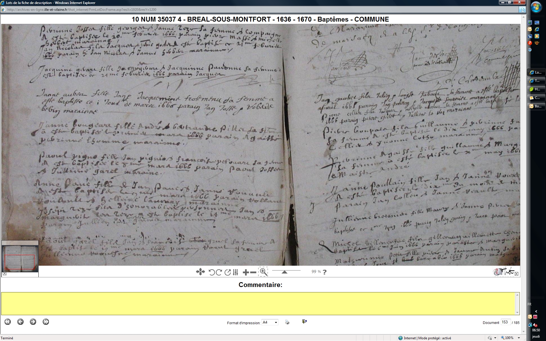The height and width of the screenshot is (341, 546).
Task: Adjust the zoom level slider handle
Action: click(284, 272)
